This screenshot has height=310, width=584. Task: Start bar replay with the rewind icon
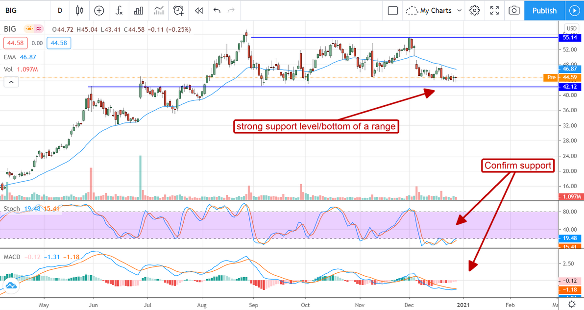tap(199, 10)
